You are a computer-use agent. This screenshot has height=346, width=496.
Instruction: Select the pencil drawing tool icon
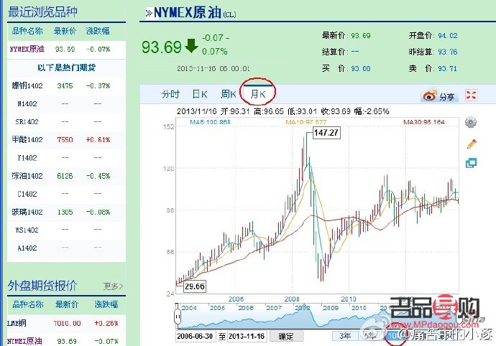[x=472, y=144]
